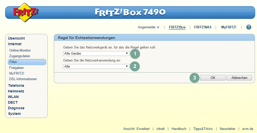This screenshot has height=133, width=257.
Task: Open Online-Monitor in the sidebar
Action: point(20,51)
